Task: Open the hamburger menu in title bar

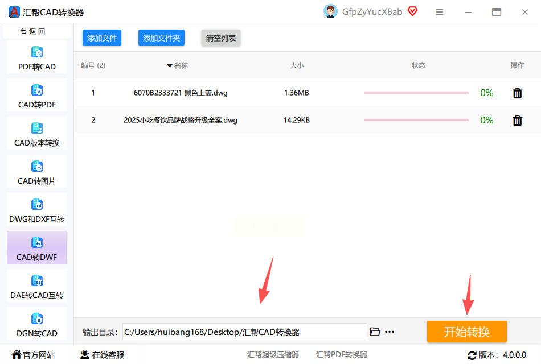Action: (x=439, y=12)
